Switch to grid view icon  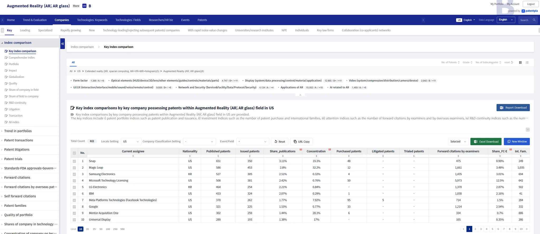pos(520,63)
